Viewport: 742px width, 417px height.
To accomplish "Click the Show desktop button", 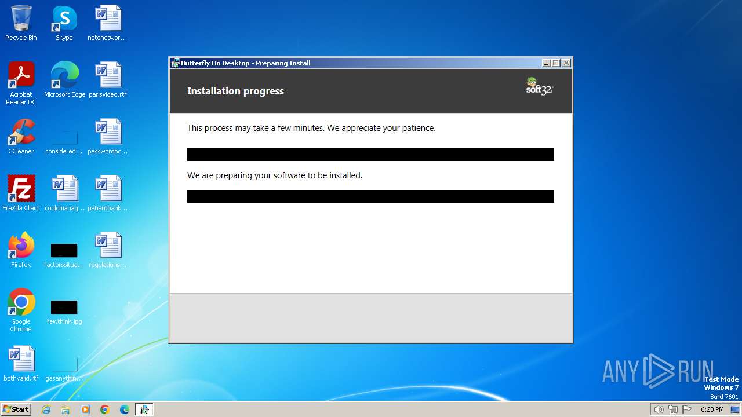I will [x=736, y=409].
